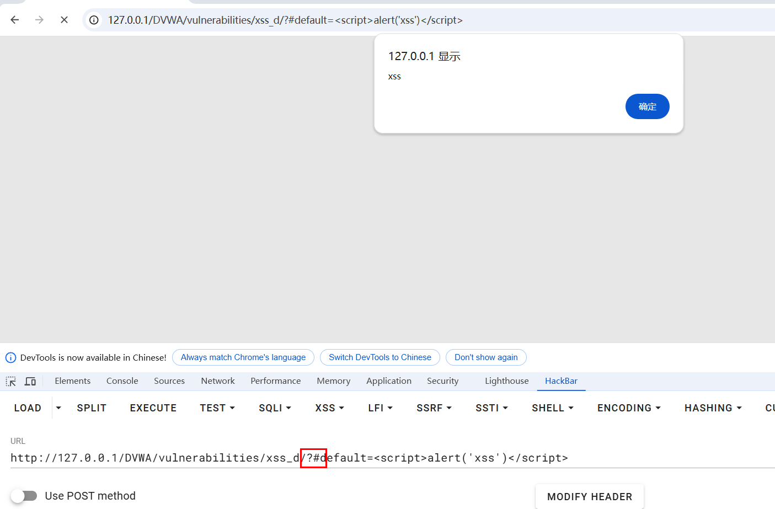Open the HASHING dropdown menu

(713, 408)
